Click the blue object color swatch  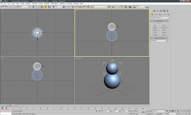[x=167, y=41]
